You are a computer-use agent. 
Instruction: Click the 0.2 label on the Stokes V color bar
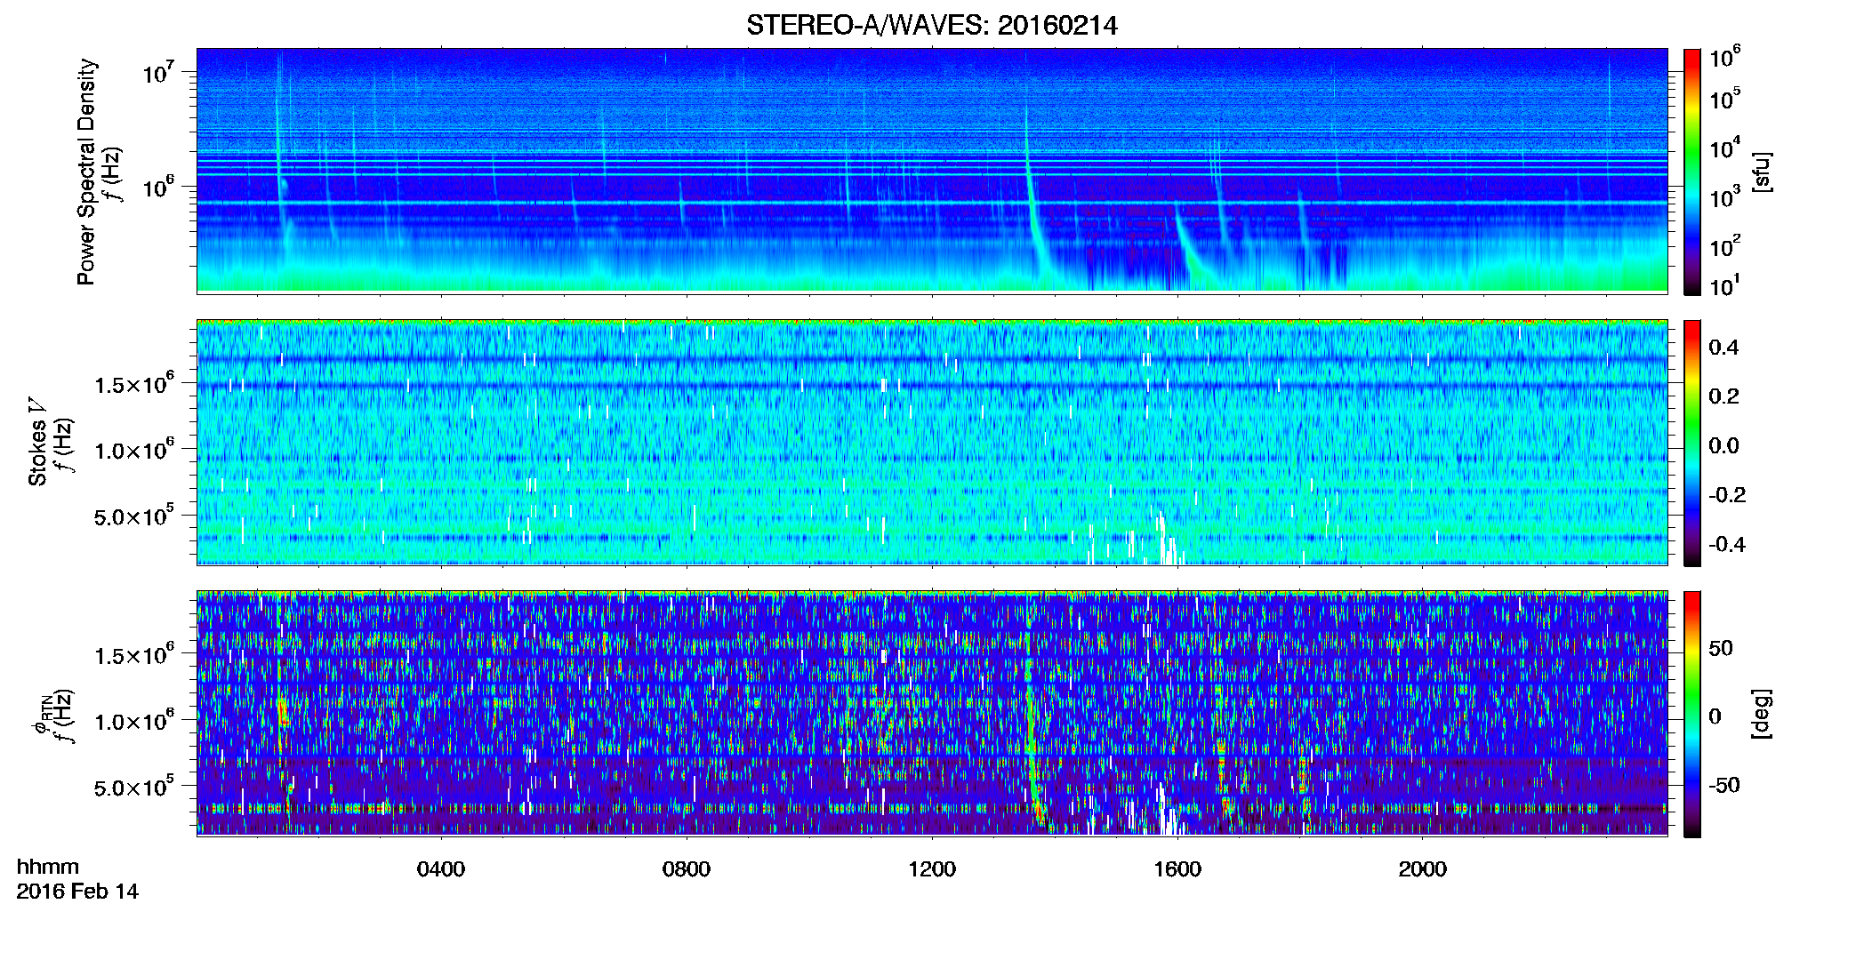tap(1723, 396)
